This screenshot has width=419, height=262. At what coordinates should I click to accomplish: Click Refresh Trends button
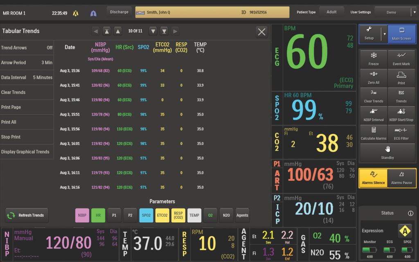[27, 215]
